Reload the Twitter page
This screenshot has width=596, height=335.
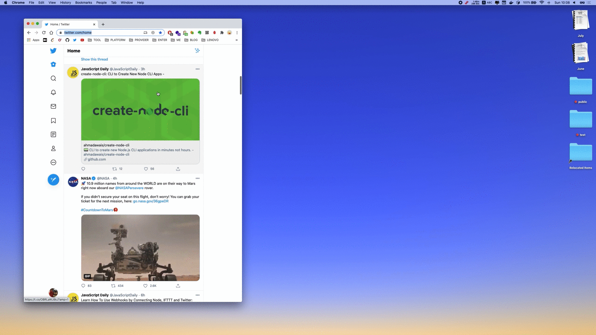[44, 33]
